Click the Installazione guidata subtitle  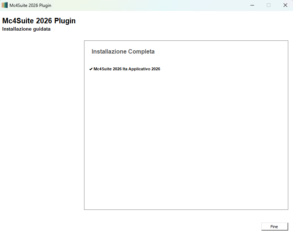click(26, 29)
